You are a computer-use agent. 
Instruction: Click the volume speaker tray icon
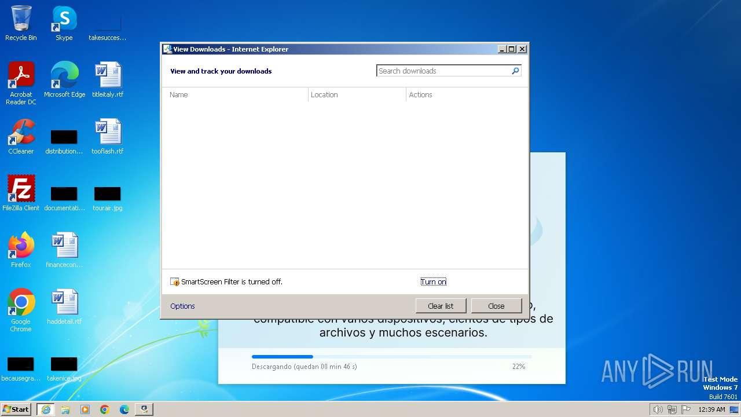click(x=658, y=409)
